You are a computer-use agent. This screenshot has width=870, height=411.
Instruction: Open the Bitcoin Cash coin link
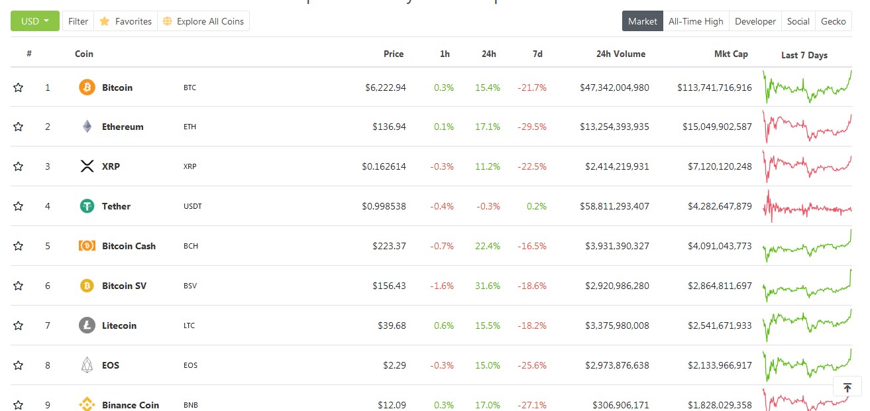pos(129,247)
